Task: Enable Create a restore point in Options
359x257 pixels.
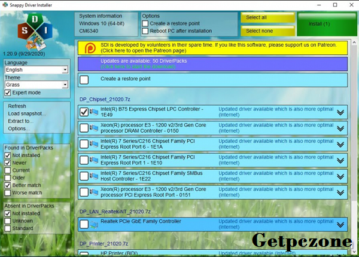Action: point(145,23)
